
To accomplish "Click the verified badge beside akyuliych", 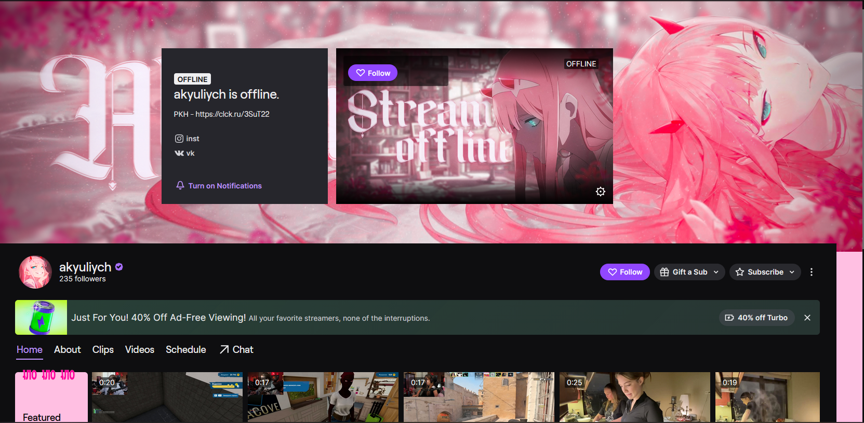I will (119, 267).
